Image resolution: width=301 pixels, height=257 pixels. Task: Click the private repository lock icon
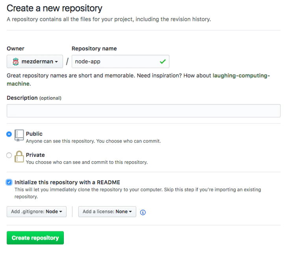tap(19, 156)
